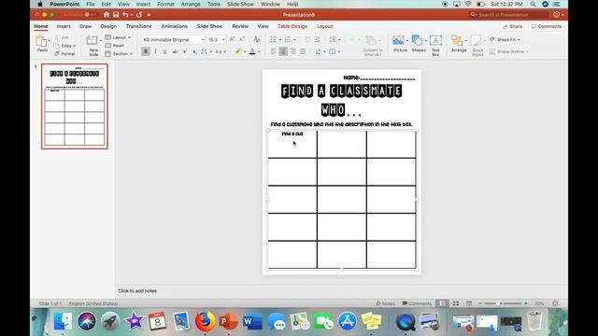The width and height of the screenshot is (598, 336).
Task: Toggle Bold formatting
Action: pyautogui.click(x=146, y=51)
